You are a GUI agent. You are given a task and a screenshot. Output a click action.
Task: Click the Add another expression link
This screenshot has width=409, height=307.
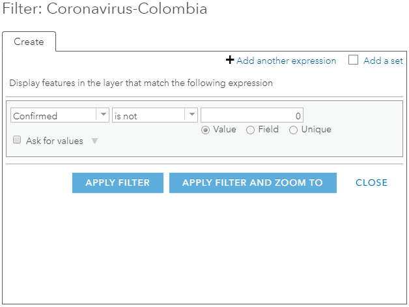click(x=286, y=61)
